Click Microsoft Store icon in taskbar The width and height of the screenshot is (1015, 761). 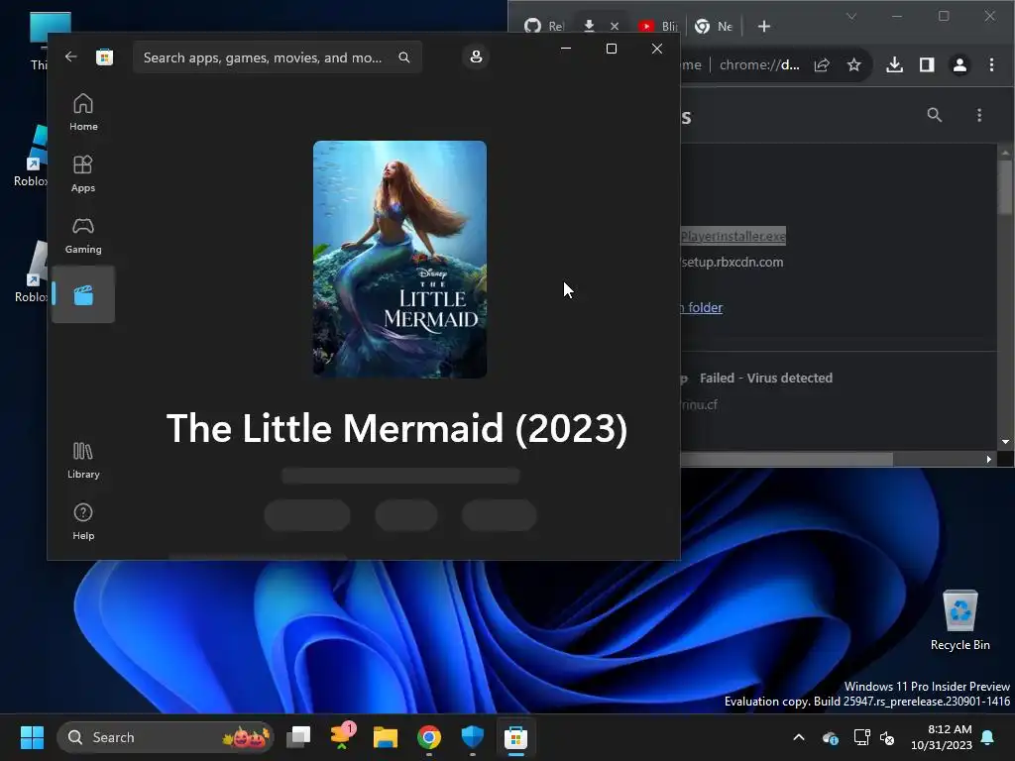coord(515,737)
